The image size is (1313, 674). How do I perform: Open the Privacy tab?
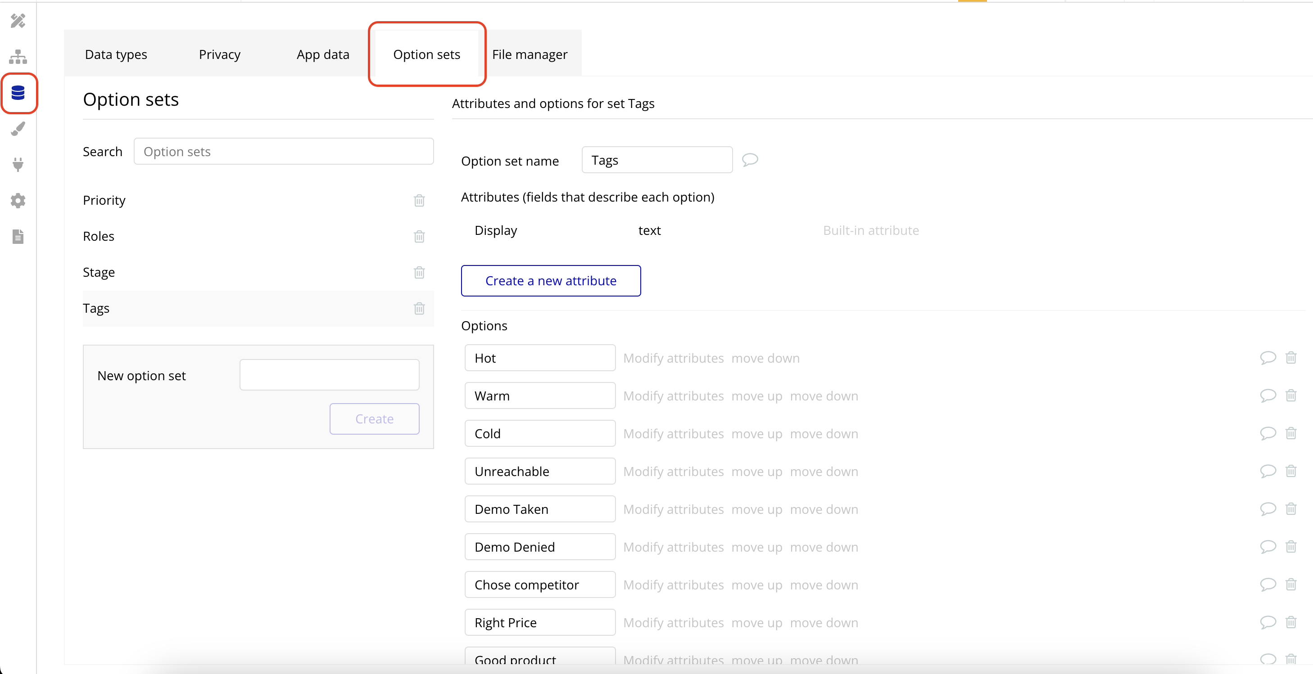tap(219, 54)
